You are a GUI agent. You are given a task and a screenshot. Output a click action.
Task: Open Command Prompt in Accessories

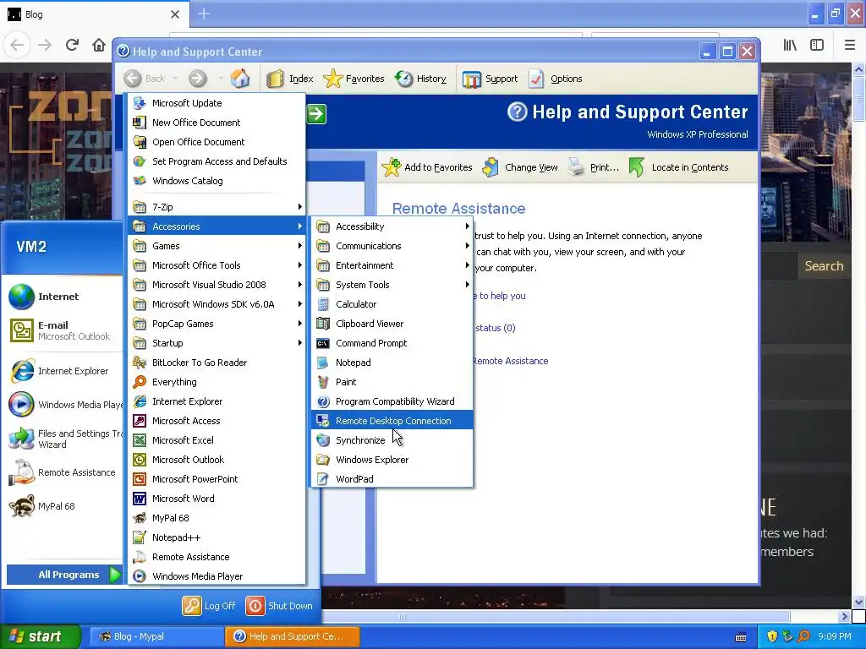point(392,343)
